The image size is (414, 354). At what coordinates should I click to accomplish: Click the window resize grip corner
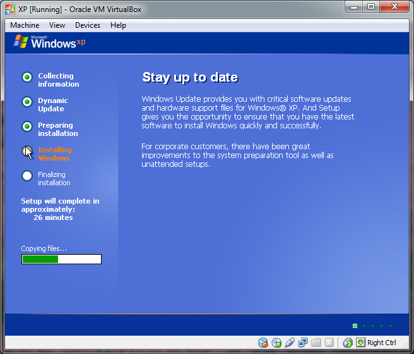tap(405, 344)
